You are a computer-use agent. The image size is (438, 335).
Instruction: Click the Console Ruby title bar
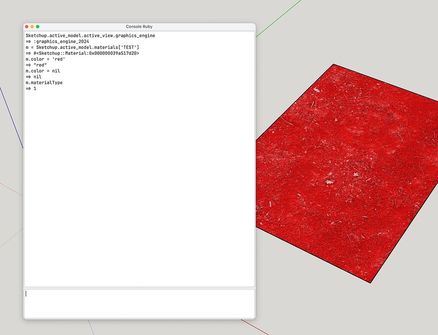(139, 26)
